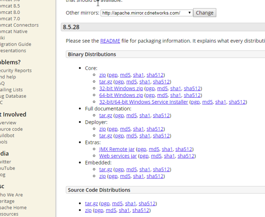Open md5 checksum for 32-bit Windows zip

(x=162, y=88)
